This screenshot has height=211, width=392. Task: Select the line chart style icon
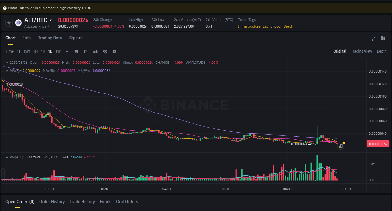(x=86, y=51)
